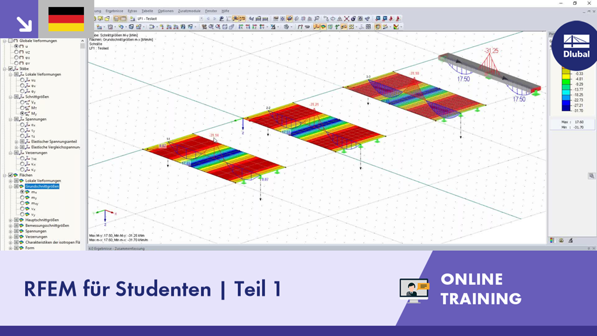Click the red X delete toolbar icon
597x336 pixels.
click(346, 19)
